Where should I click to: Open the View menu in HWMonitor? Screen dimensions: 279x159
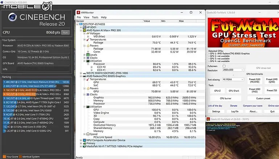pos(86,17)
